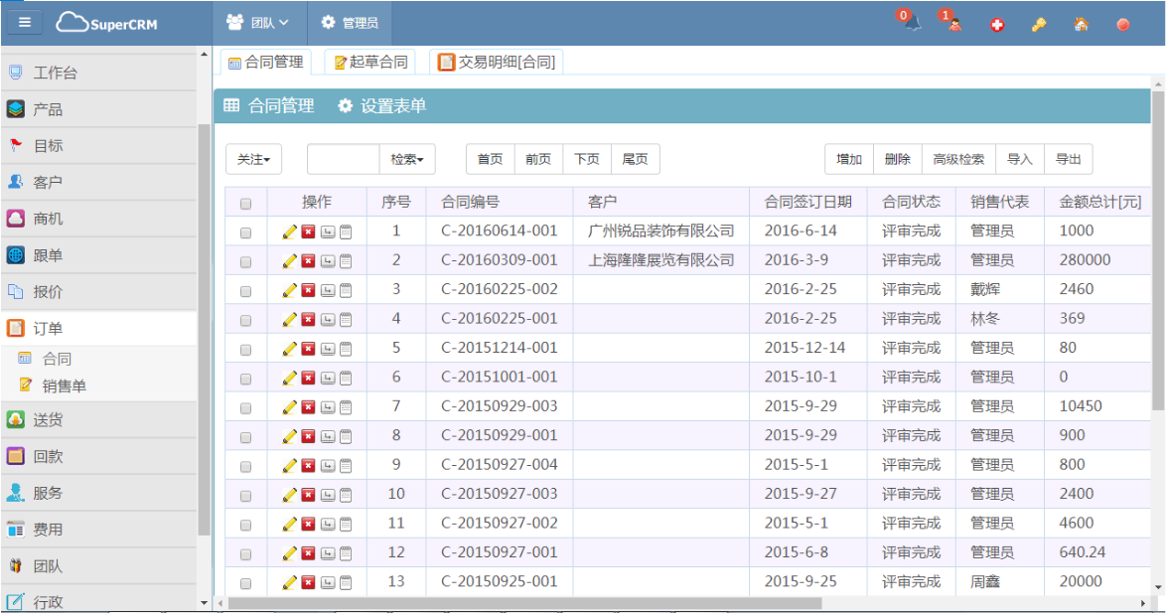
Task: Open 设置表单 in panel header
Action: point(382,106)
